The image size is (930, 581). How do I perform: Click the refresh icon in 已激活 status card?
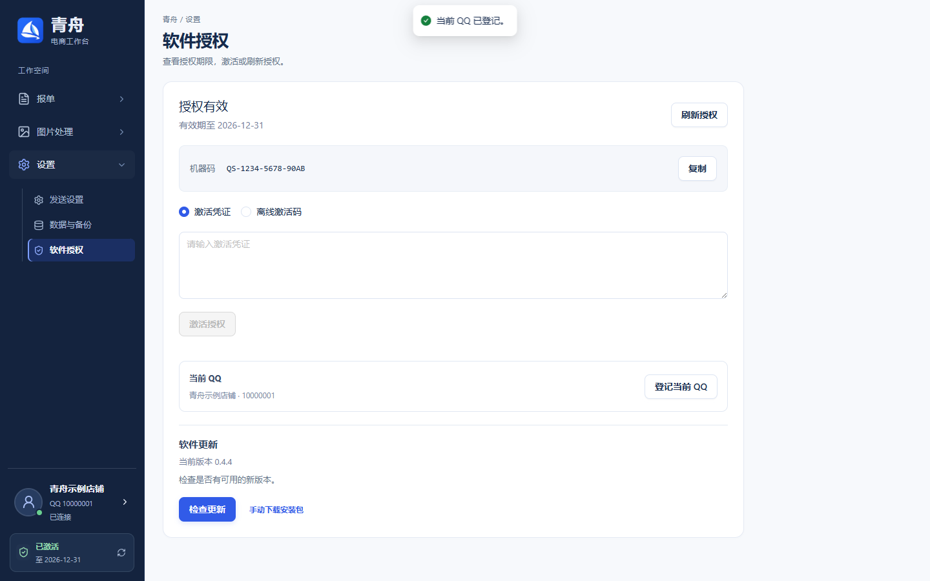coord(121,553)
